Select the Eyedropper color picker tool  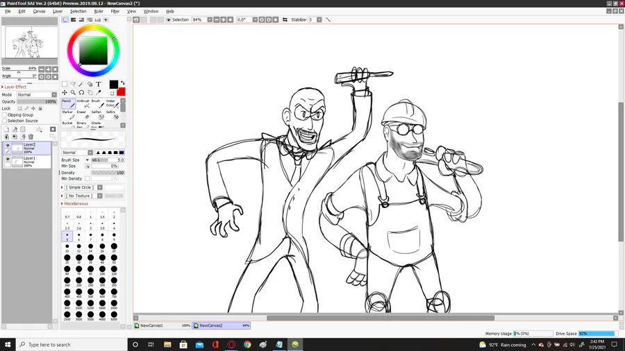(99, 92)
